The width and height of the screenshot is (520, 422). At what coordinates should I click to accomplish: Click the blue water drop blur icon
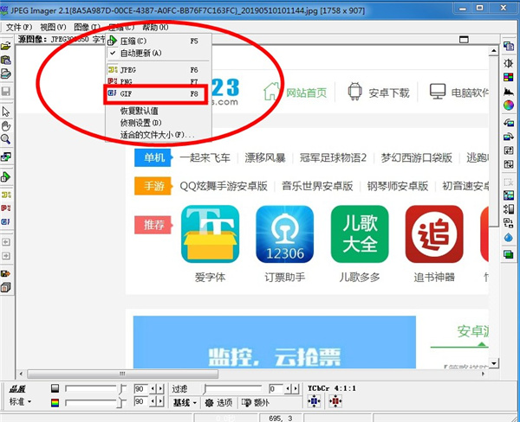click(509, 237)
